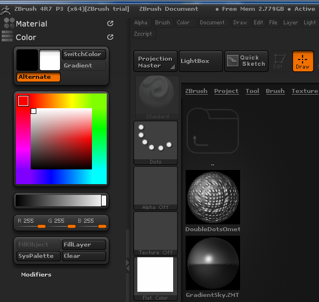
Task: Toggle the LightBox browser
Action: 201,61
